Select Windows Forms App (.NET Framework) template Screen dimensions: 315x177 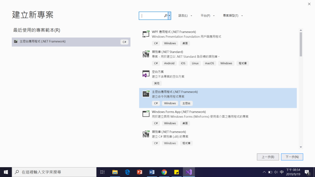(x=218, y=118)
